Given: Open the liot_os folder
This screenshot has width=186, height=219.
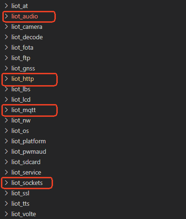Looking at the screenshot, I should coord(20,131).
